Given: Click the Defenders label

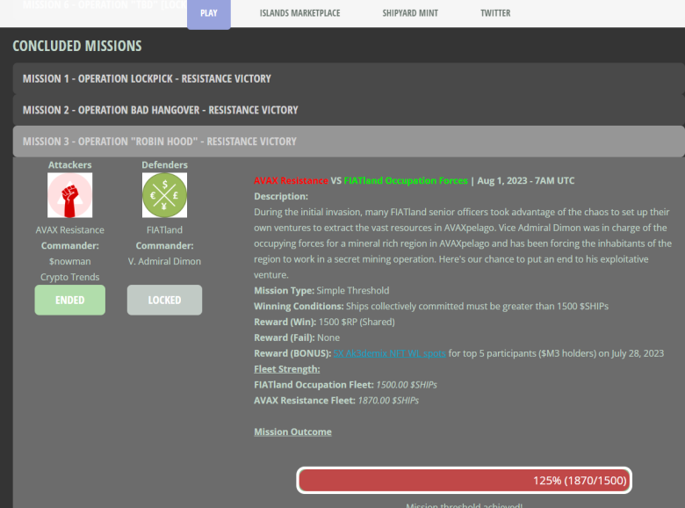Looking at the screenshot, I should (x=165, y=165).
